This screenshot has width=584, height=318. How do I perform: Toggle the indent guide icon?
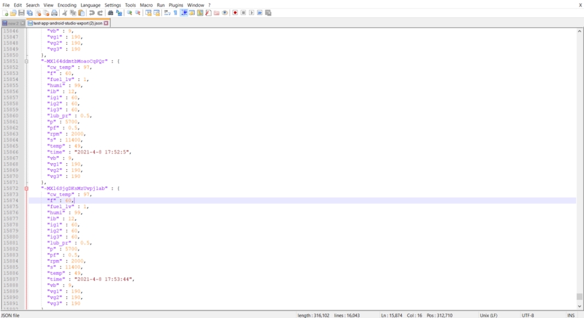tap(184, 13)
